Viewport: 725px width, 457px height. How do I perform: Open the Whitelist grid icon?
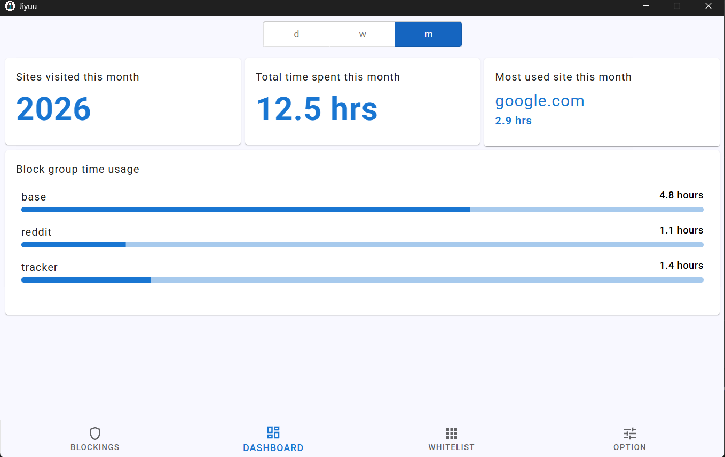451,433
